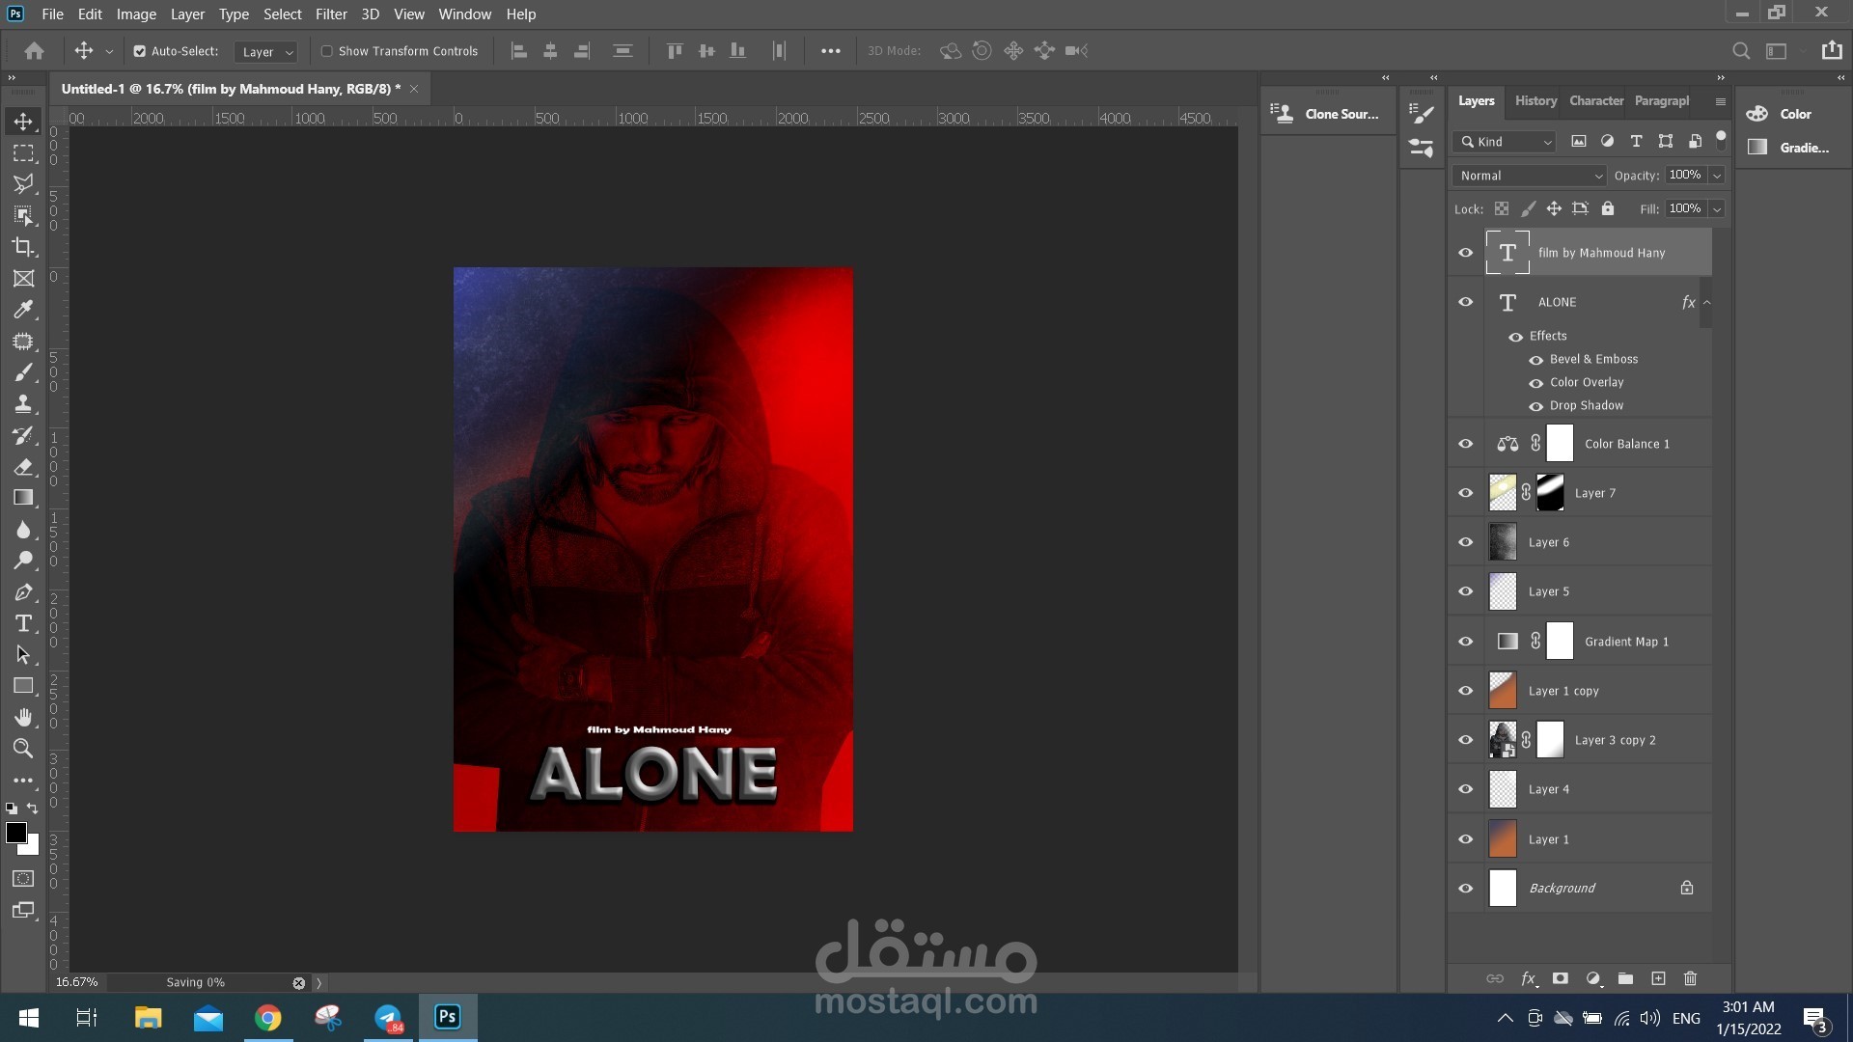Screen dimensions: 1853x1042
Task: Activate the Zoom tool
Action: click(x=23, y=748)
